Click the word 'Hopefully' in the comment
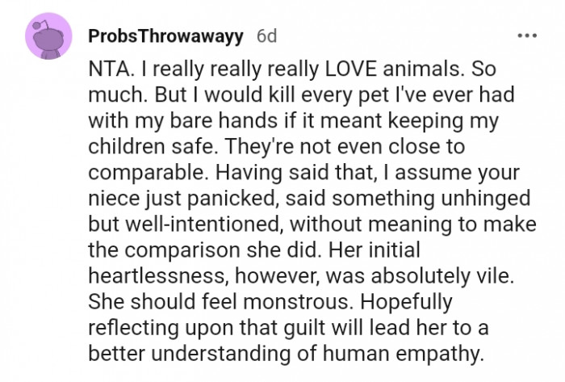 pos(407,303)
